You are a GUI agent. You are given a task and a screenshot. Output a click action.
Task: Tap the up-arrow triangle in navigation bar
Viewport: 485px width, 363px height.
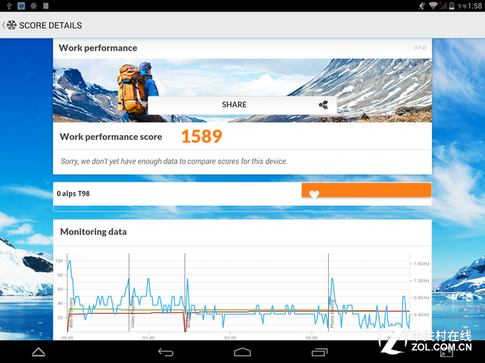click(x=38, y=352)
